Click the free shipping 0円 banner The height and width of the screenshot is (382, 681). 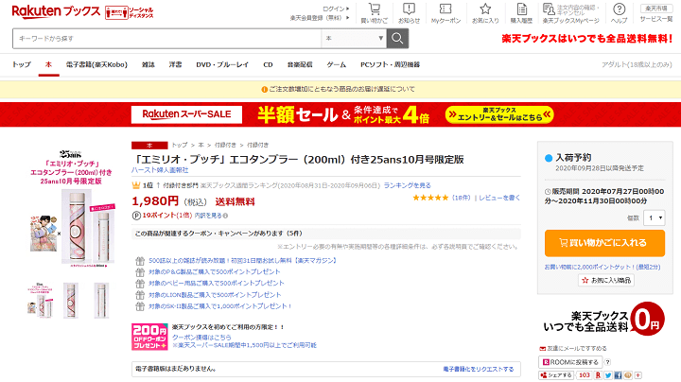tap(603, 321)
